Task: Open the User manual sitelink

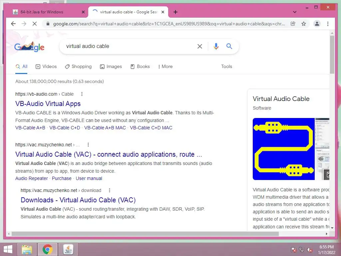Action: click(89, 179)
